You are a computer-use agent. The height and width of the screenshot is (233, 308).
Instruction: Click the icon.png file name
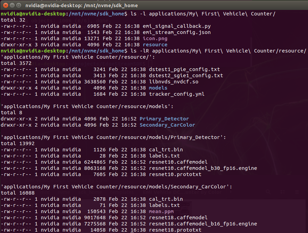(x=155, y=38)
